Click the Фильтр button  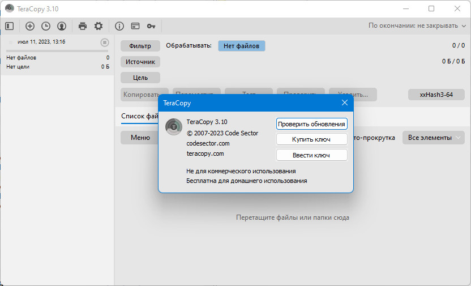click(x=140, y=46)
